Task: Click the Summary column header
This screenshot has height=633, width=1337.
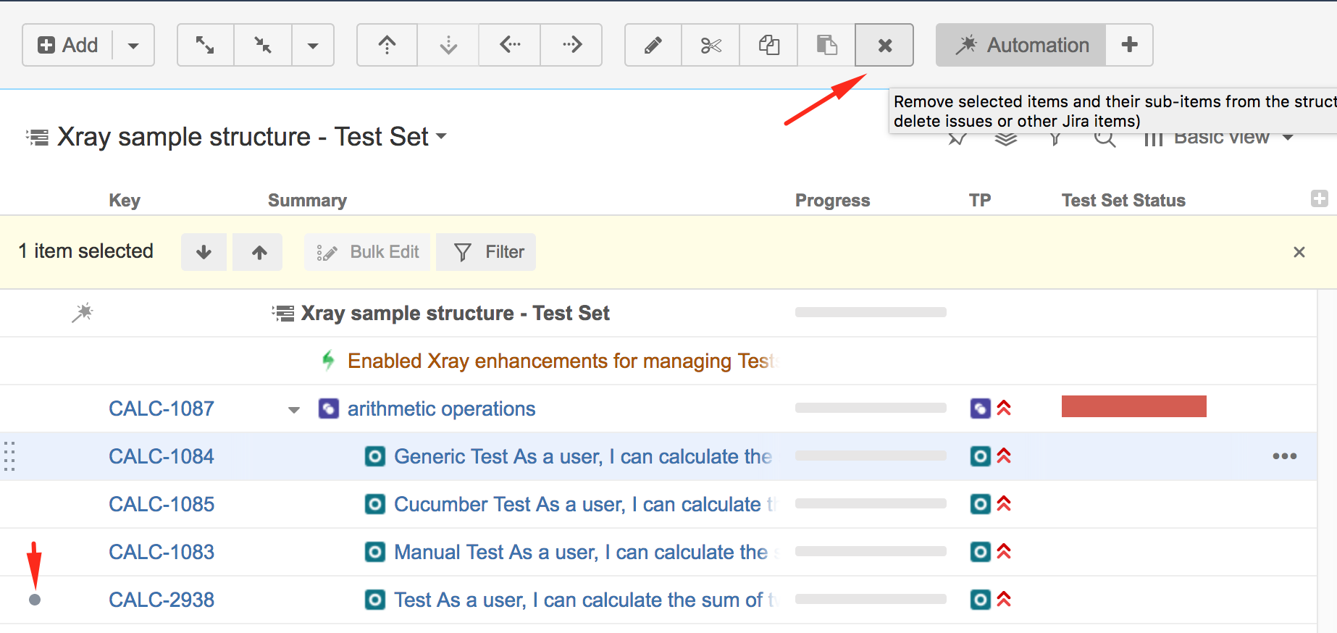Action: point(307,201)
